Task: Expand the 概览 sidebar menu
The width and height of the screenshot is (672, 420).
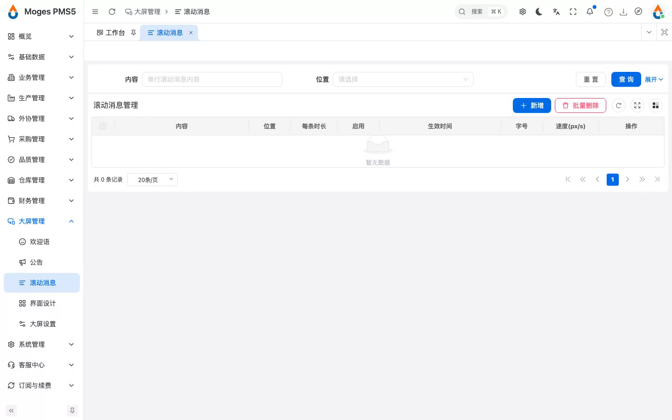Action: [x=42, y=36]
